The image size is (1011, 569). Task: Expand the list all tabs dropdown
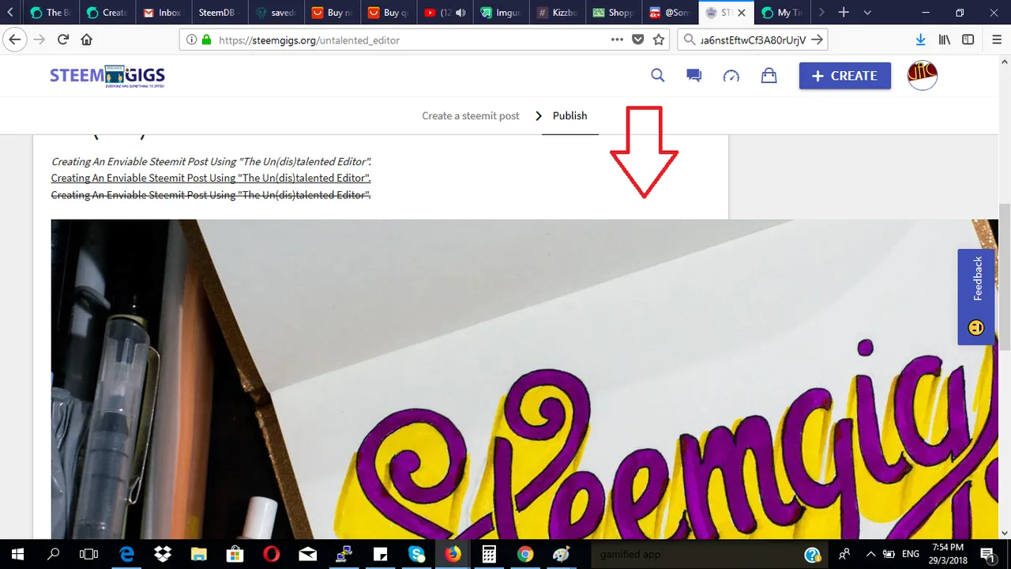867,13
